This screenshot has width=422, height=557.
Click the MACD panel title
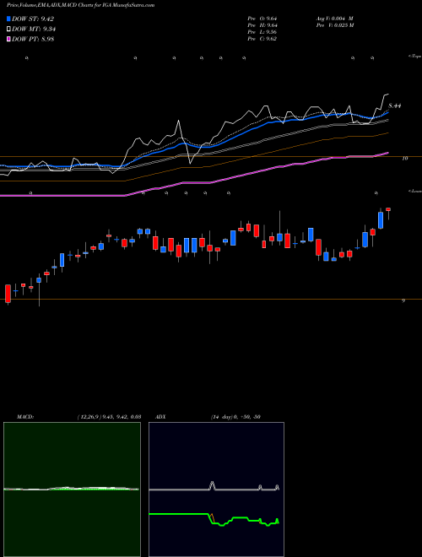pos(25,417)
